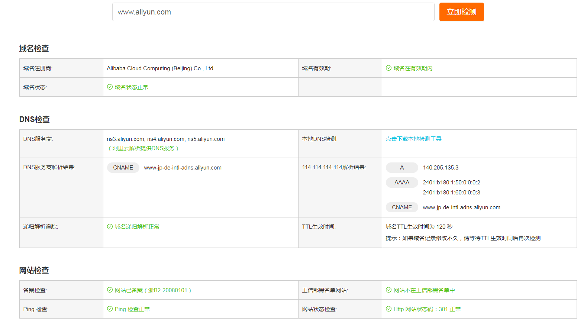The width and height of the screenshot is (587, 326).
Task: Select the A record badge
Action: click(401, 168)
